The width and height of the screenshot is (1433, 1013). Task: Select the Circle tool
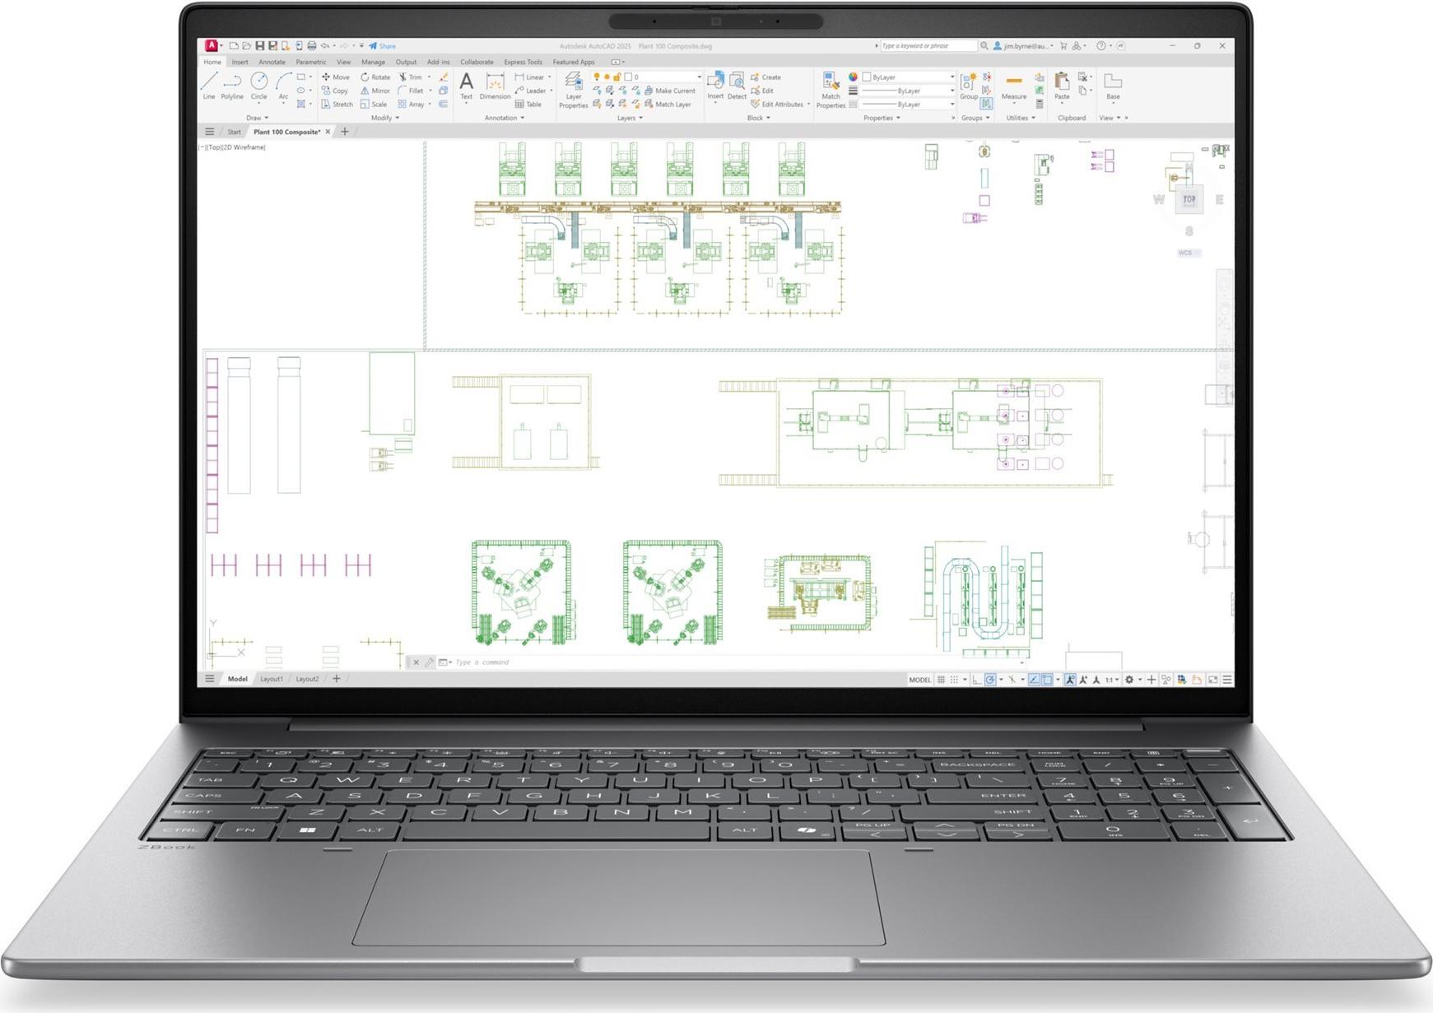click(259, 86)
